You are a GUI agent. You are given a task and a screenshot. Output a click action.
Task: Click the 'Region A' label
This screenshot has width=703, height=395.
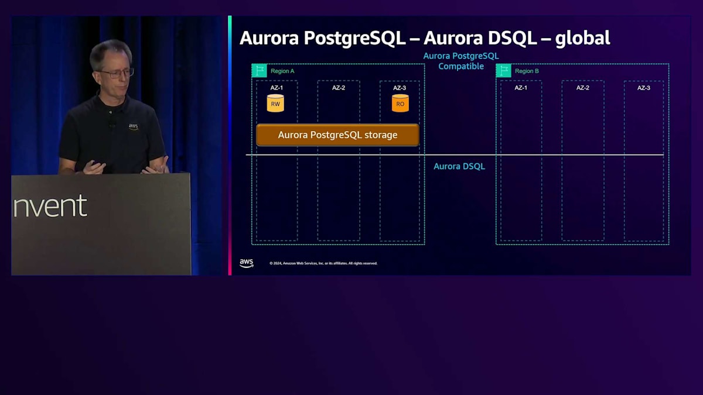tap(282, 71)
